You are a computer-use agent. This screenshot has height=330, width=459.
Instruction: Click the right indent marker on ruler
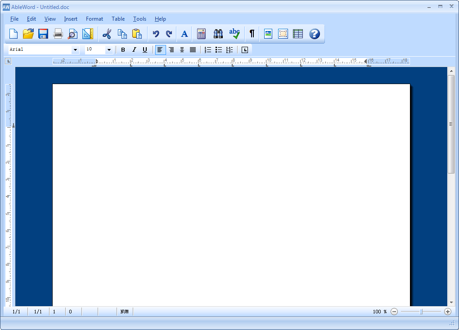click(365, 61)
